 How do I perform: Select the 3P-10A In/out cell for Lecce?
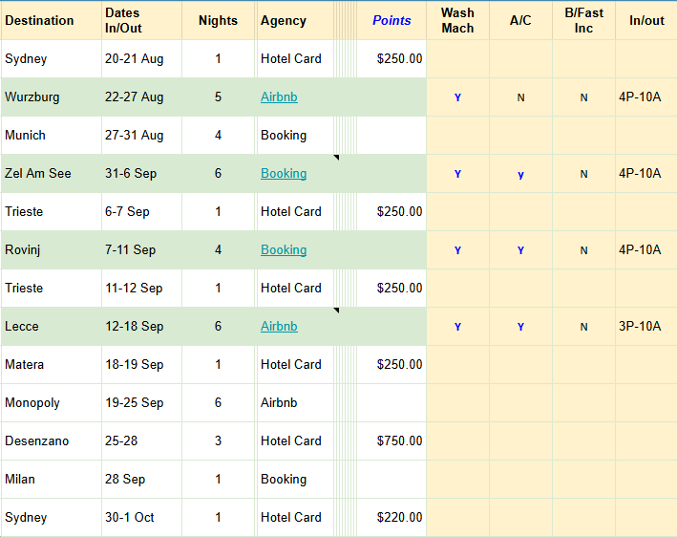pyautogui.click(x=646, y=326)
